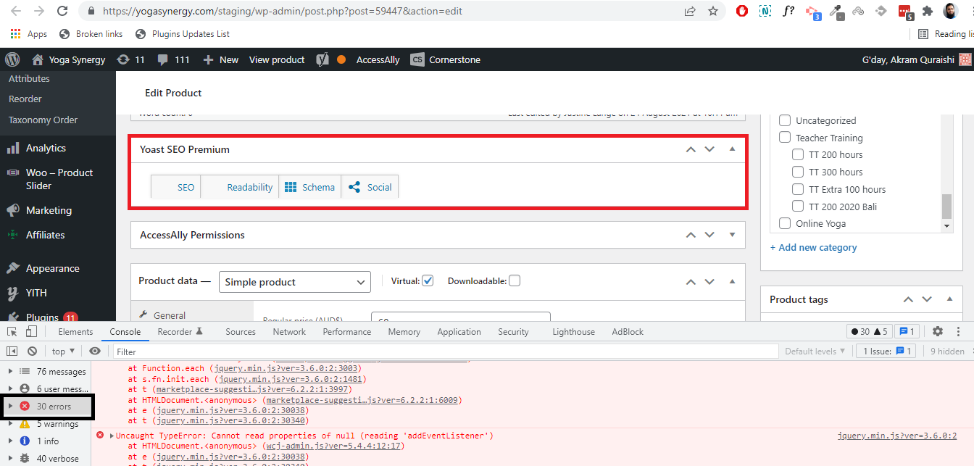Click the console live expression eye icon

coord(95,351)
